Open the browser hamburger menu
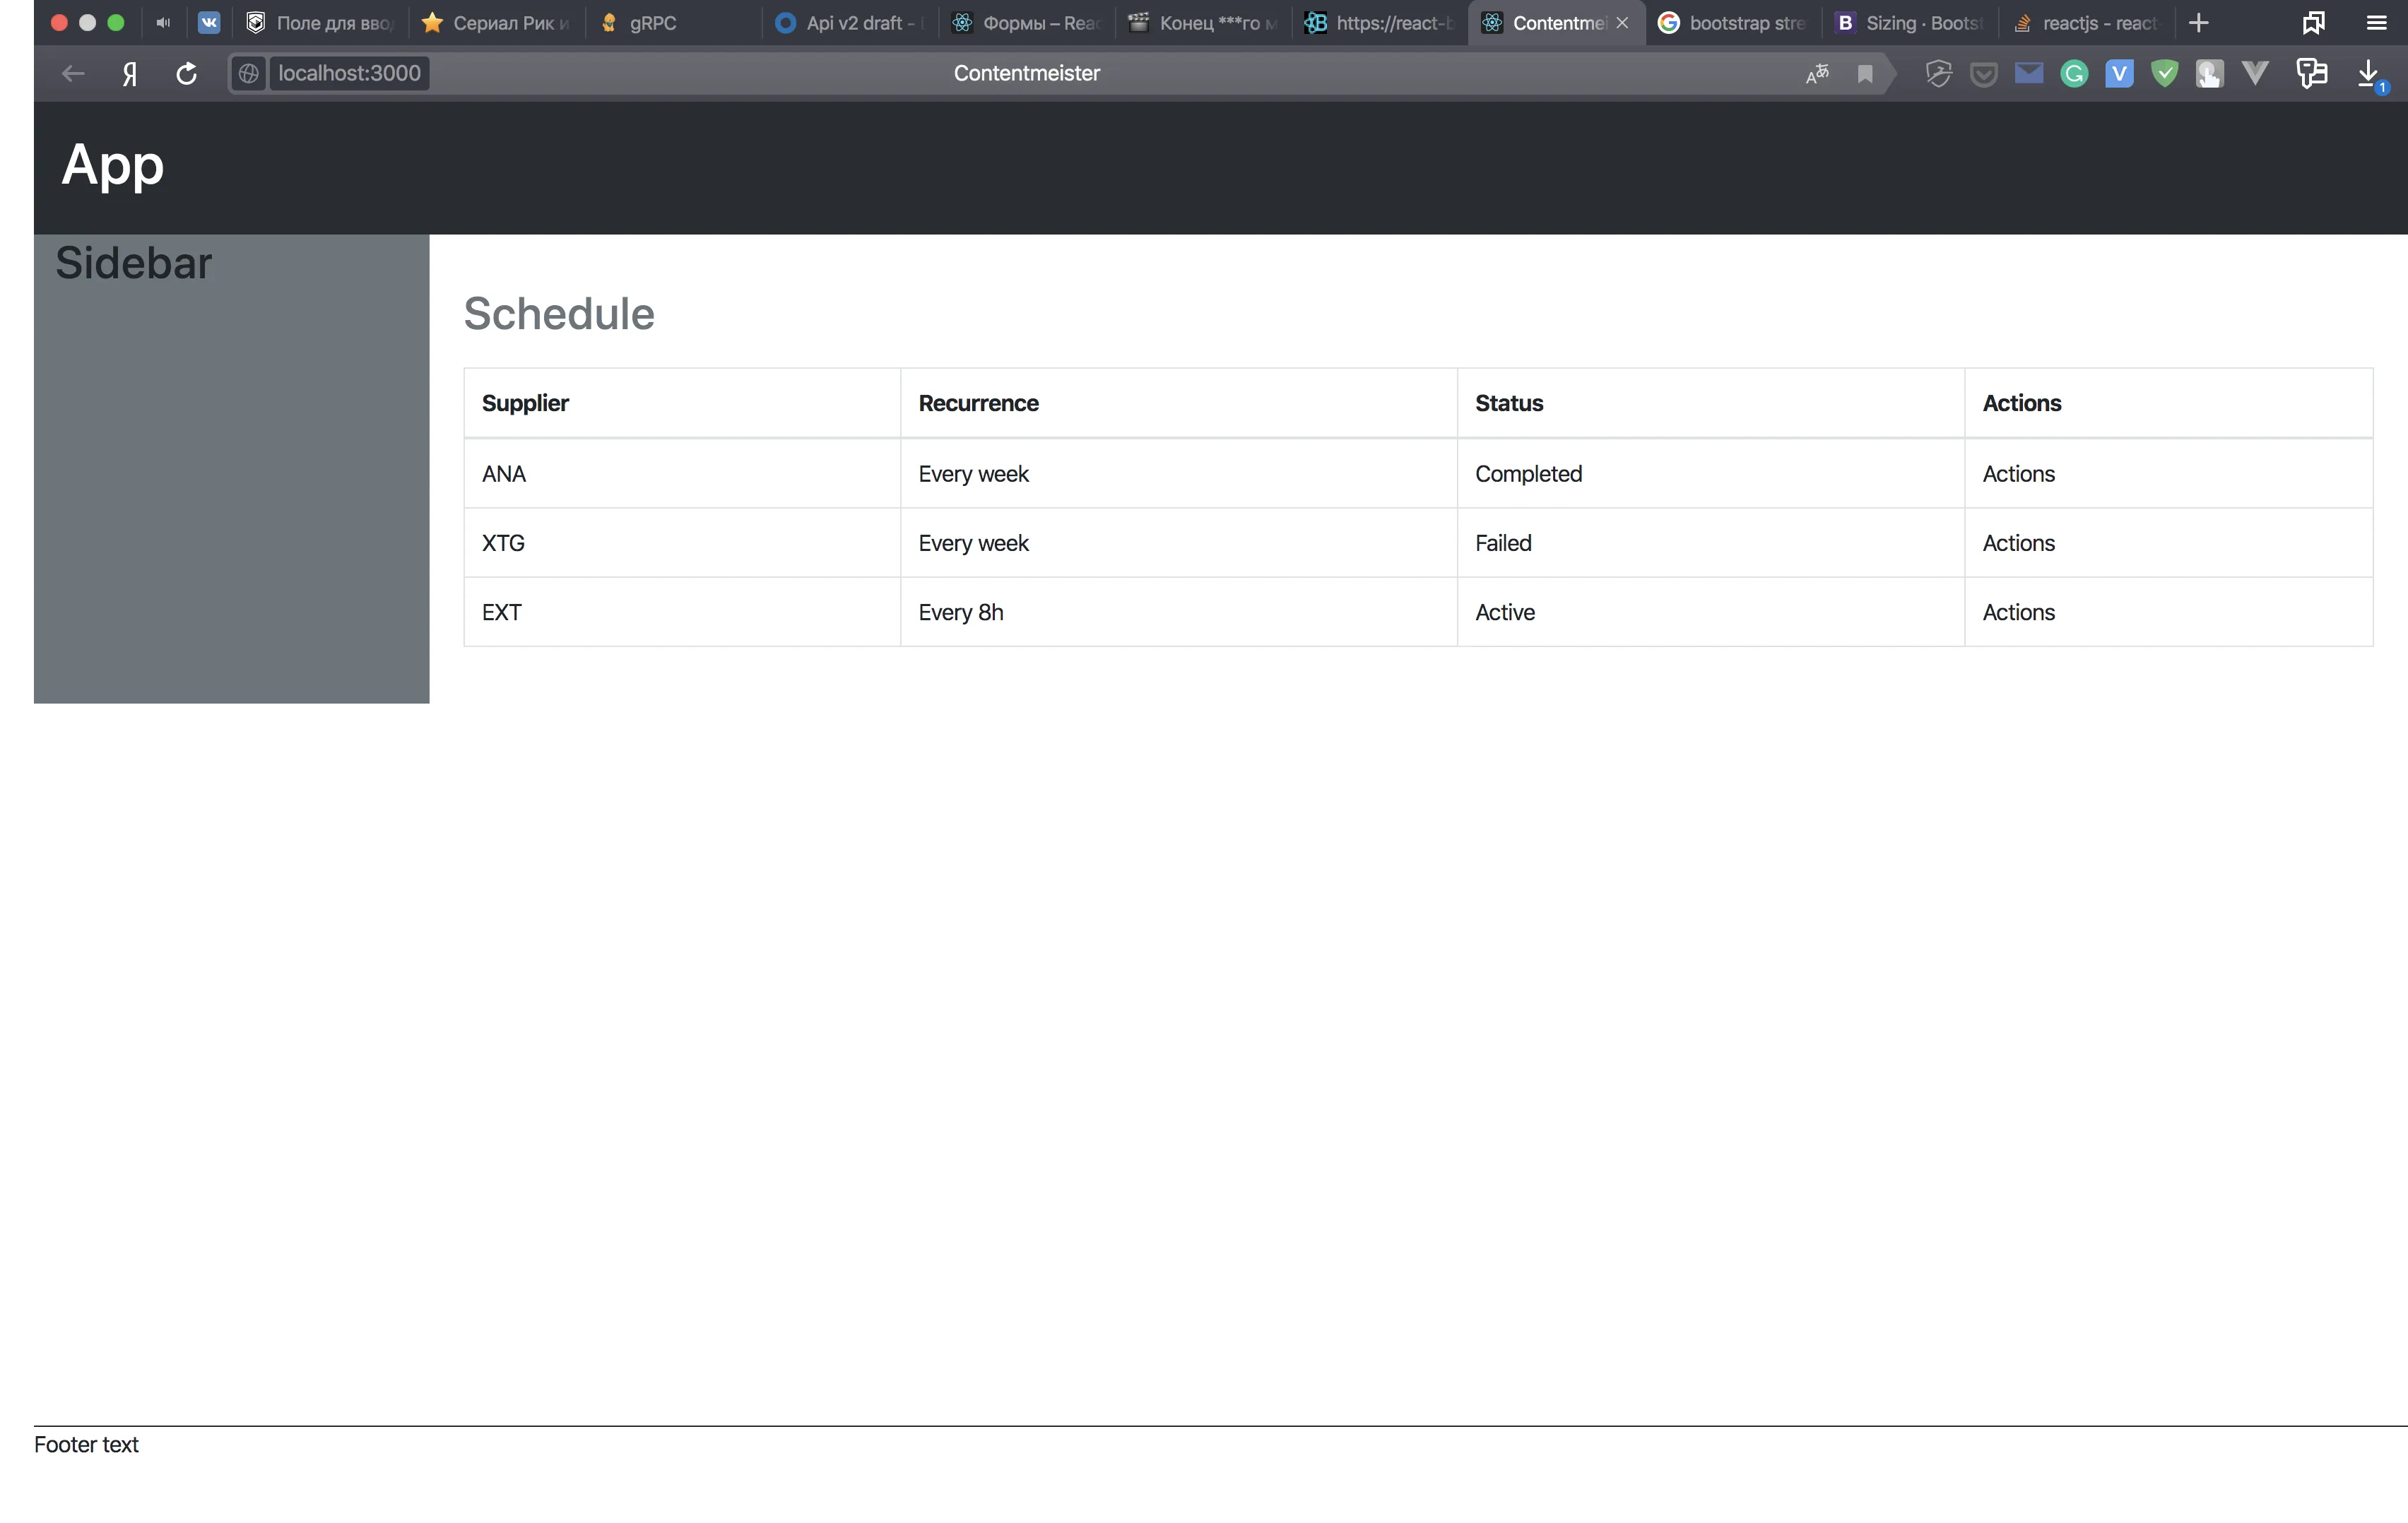The height and width of the screenshot is (1523, 2408). click(x=2376, y=22)
